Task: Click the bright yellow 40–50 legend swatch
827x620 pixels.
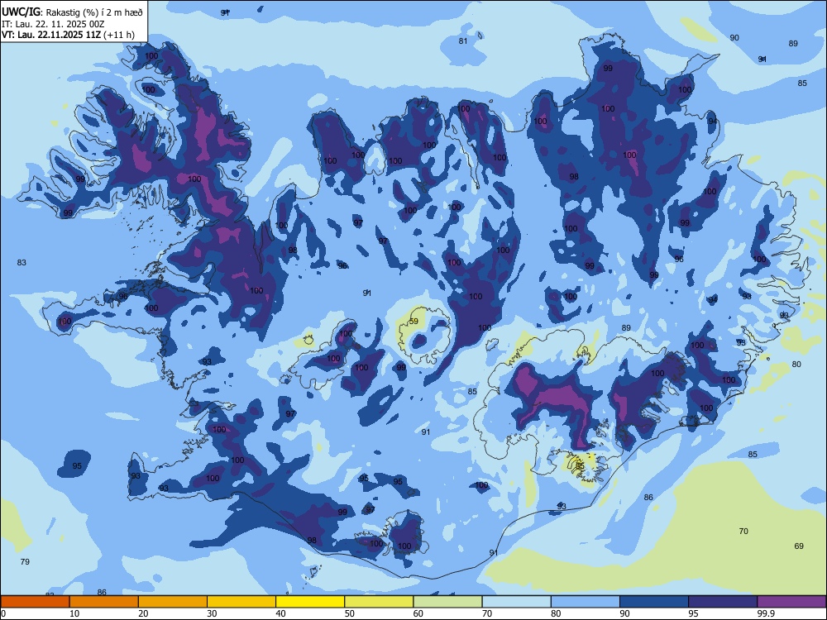Action: pos(310,602)
